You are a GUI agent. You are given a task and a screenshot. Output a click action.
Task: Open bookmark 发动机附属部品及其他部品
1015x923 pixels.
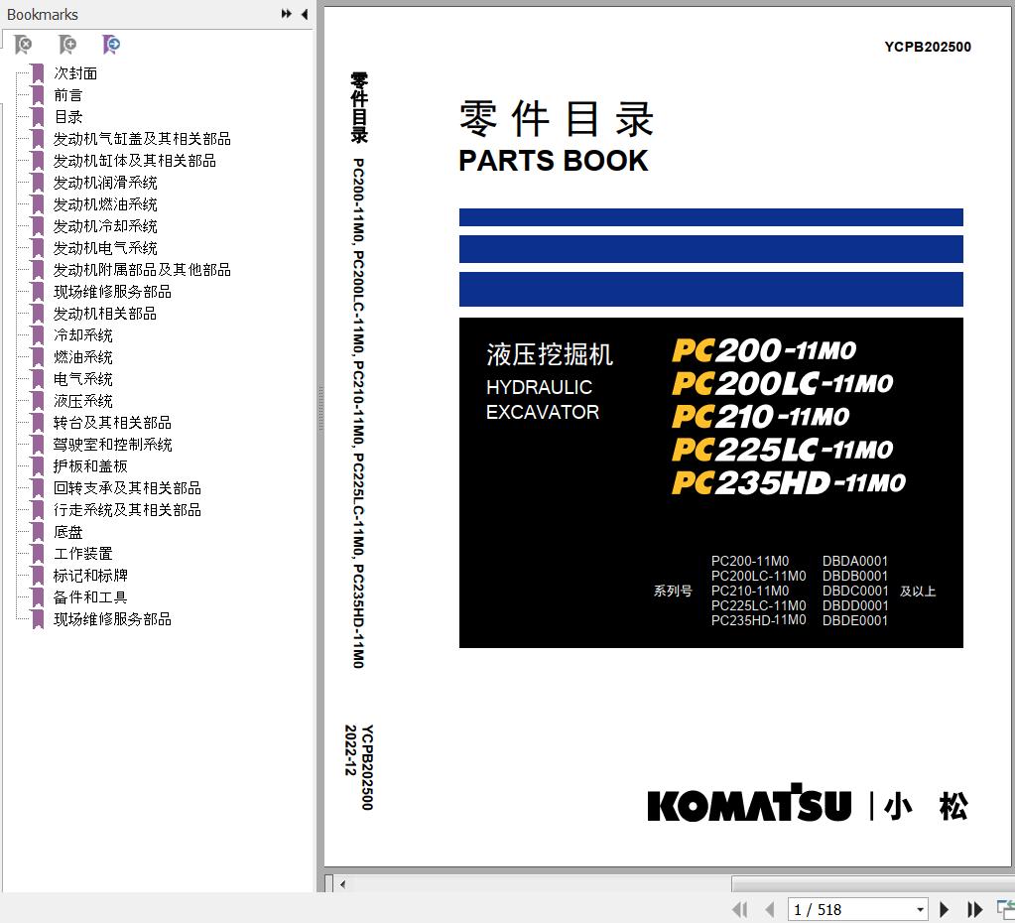[x=142, y=269]
